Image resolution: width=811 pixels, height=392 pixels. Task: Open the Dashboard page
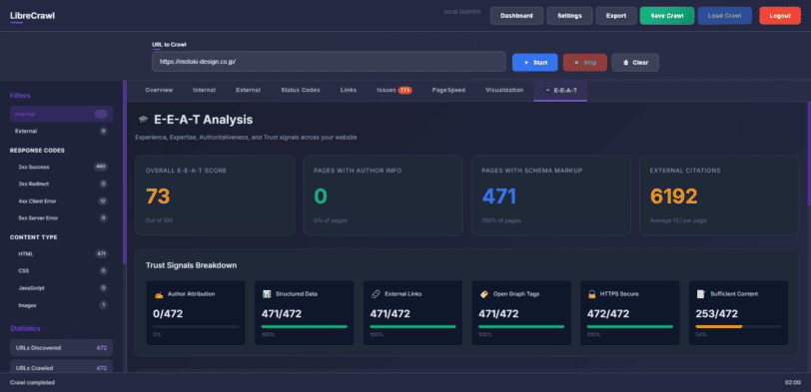click(516, 16)
